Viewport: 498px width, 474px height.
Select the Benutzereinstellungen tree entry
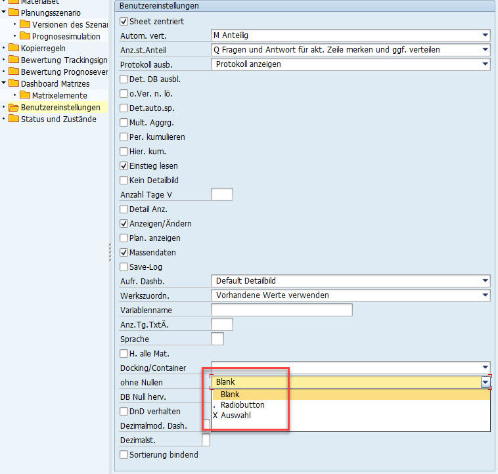[x=60, y=107]
